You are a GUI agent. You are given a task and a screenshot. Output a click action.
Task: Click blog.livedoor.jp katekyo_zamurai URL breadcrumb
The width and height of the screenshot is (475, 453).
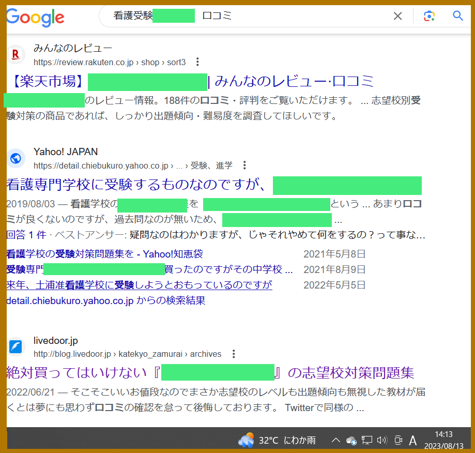[x=127, y=354]
